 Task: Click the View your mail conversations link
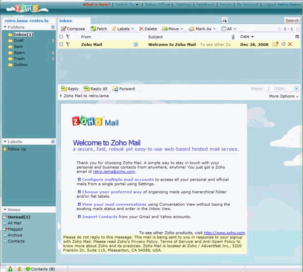pos(114,204)
